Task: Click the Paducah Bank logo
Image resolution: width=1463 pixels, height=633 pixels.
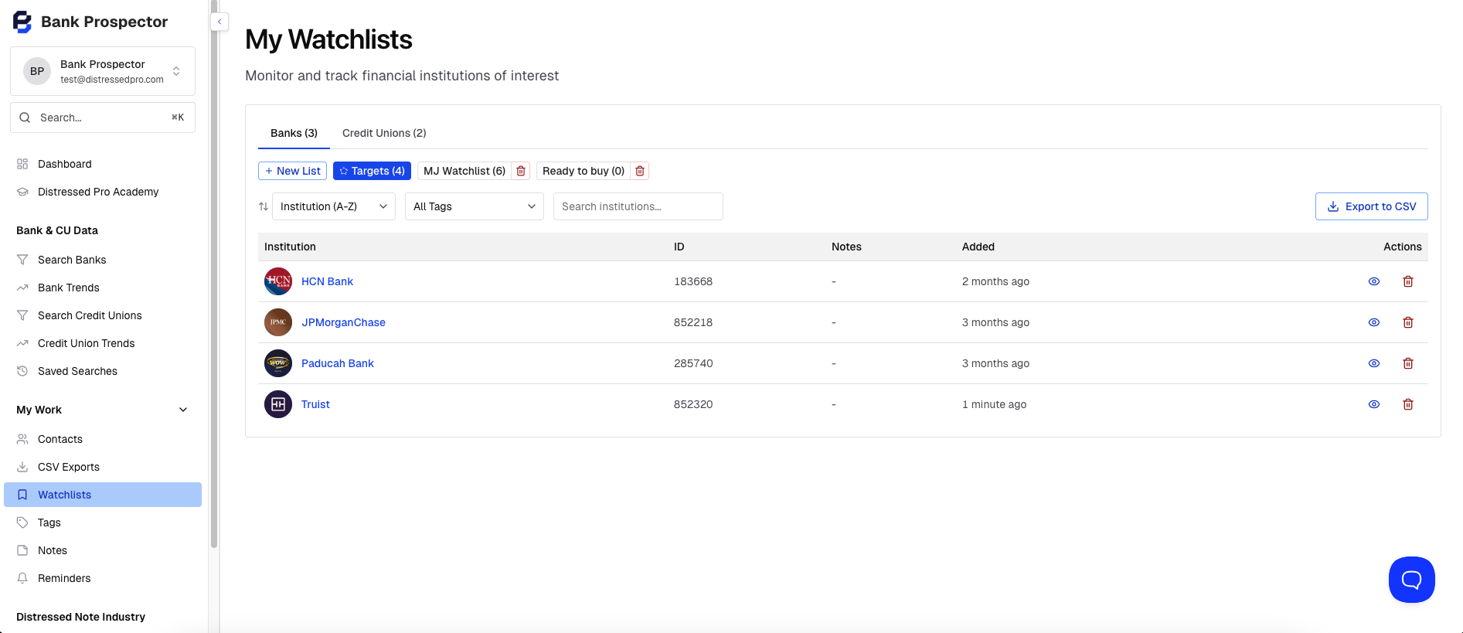Action: [278, 363]
